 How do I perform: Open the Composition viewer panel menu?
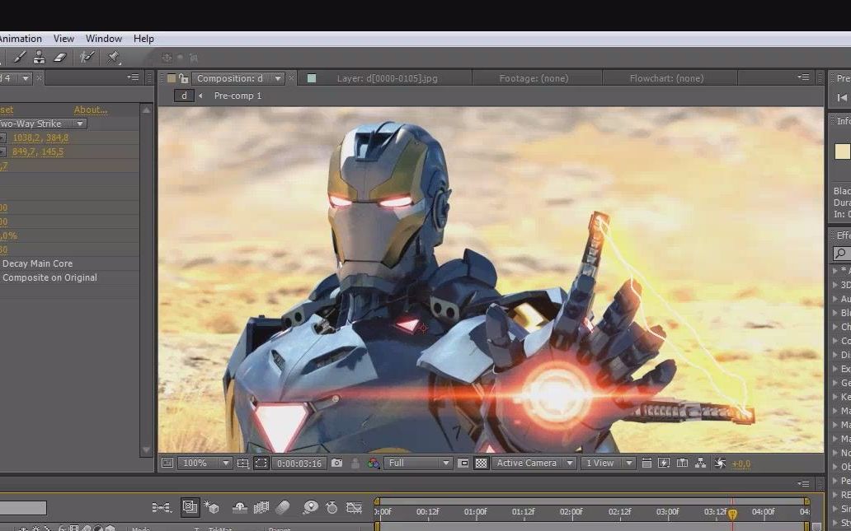tap(804, 77)
